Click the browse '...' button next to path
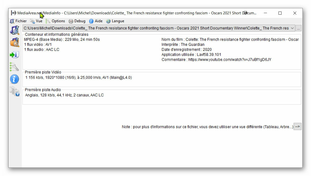The height and width of the screenshot is (176, 311). click(298, 28)
